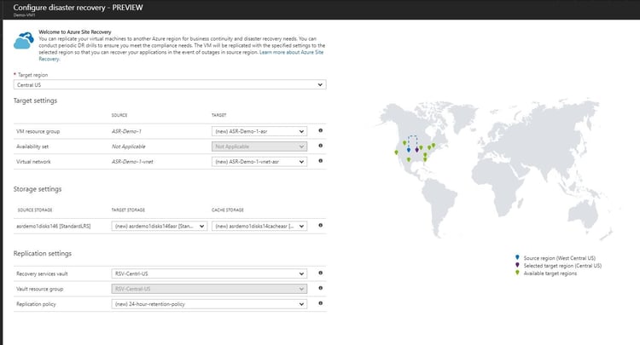
Task: Click the Not Applicable source availability text
Action: click(128, 147)
